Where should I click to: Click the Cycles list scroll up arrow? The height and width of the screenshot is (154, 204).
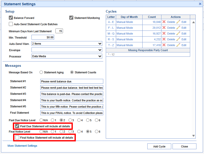point(193,22)
